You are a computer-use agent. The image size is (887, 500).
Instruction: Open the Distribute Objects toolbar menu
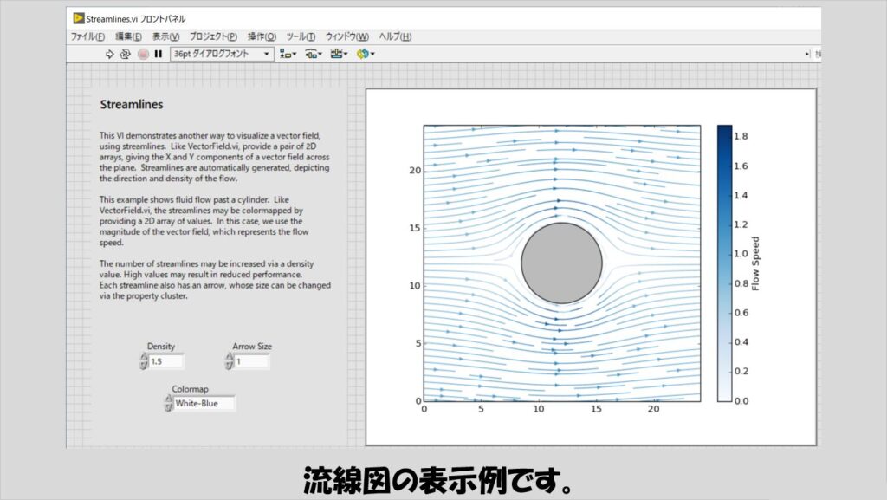pyautogui.click(x=313, y=54)
